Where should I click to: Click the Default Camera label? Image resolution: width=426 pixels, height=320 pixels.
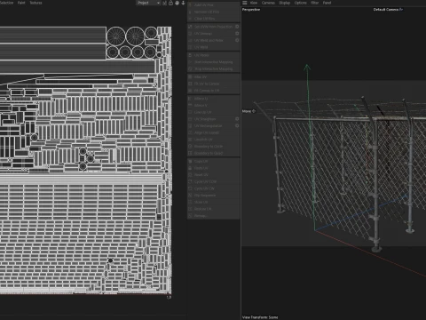coord(386,10)
